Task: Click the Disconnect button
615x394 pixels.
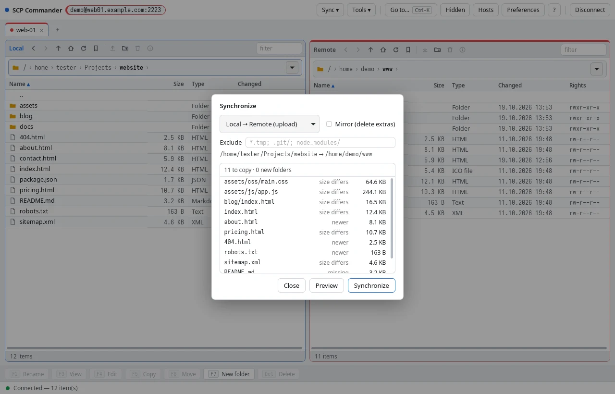Action: tap(590, 10)
